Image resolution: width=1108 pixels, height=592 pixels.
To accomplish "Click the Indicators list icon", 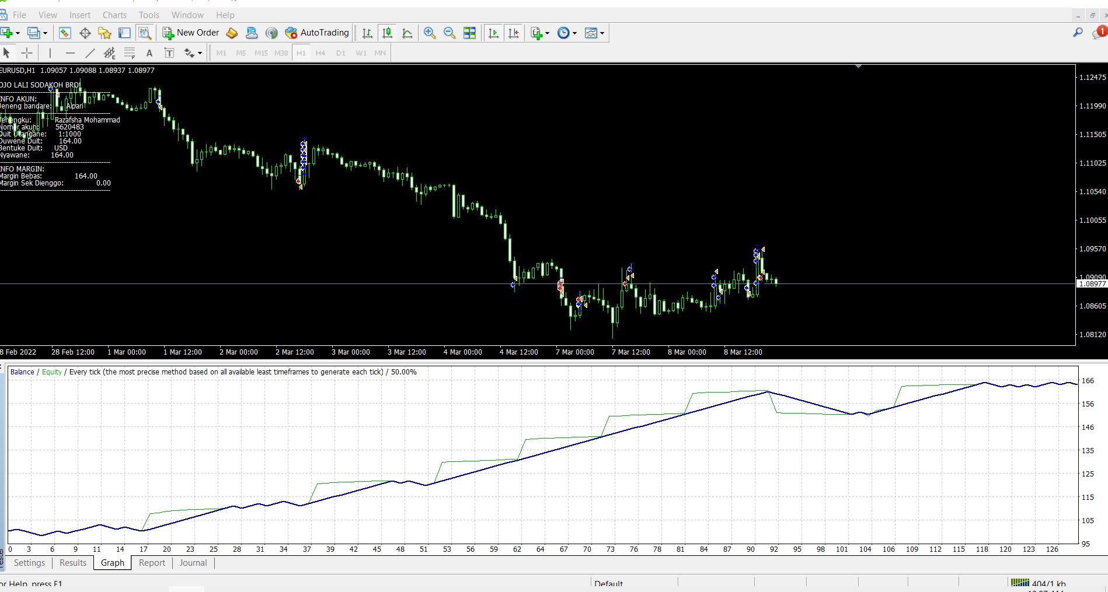I will click(x=536, y=33).
